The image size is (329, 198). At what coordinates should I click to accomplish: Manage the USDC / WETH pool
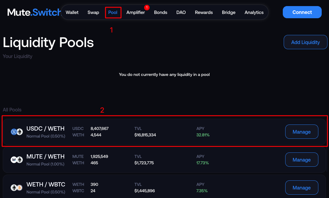[x=302, y=132]
